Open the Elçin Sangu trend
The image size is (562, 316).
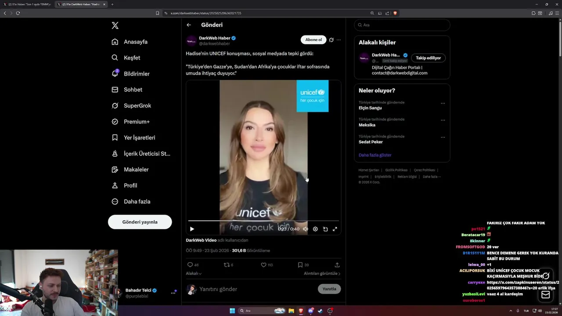pyautogui.click(x=370, y=108)
